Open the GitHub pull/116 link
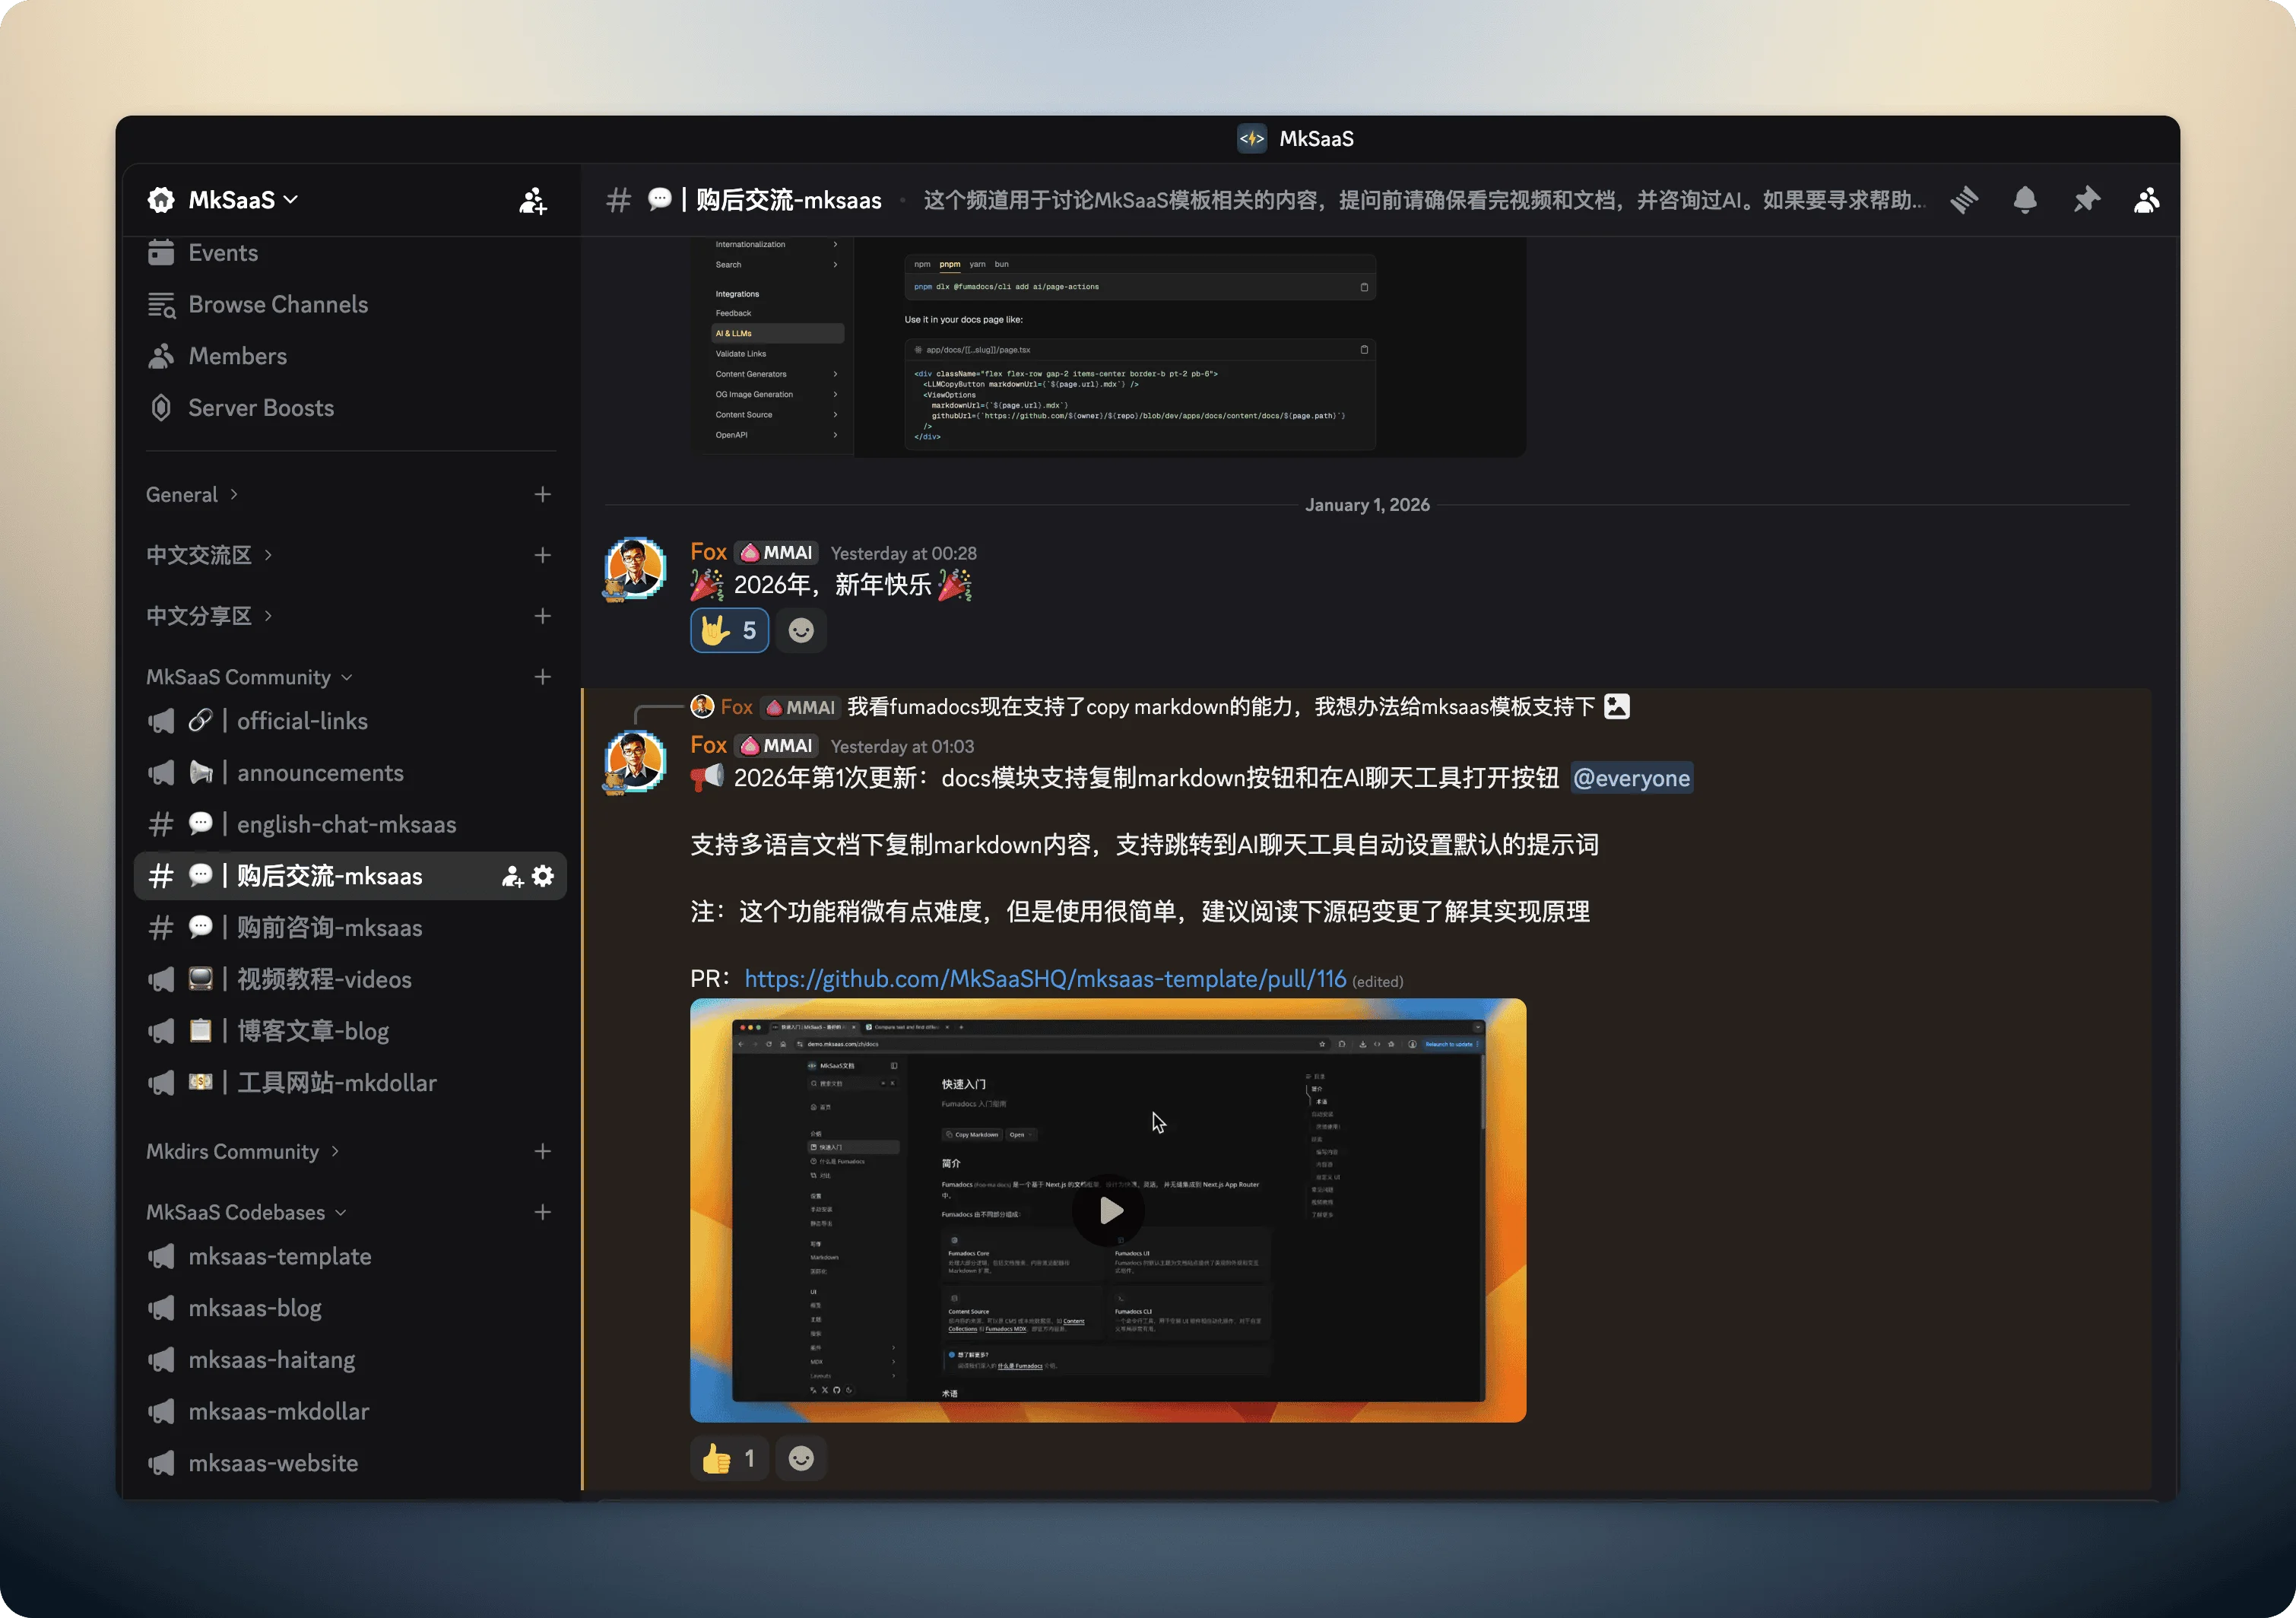Image resolution: width=2296 pixels, height=1618 pixels. 1045,979
